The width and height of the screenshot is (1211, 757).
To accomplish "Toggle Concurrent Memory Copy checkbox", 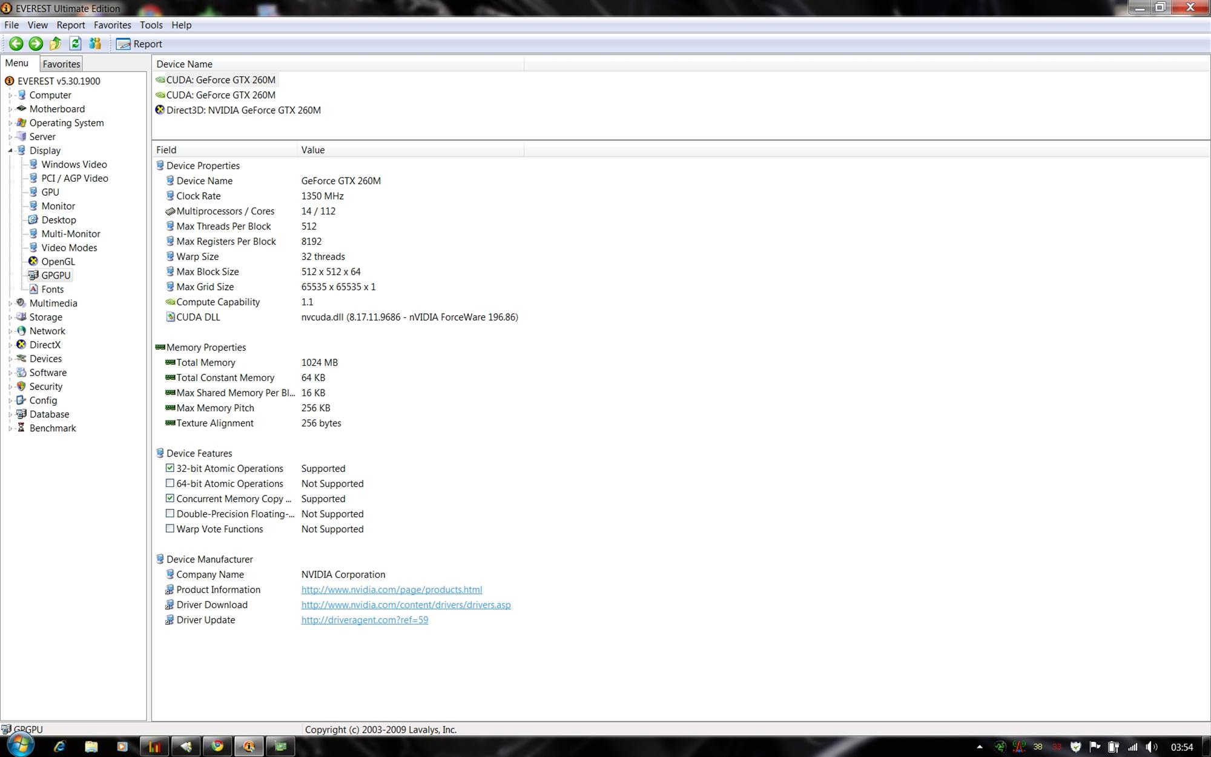I will click(x=170, y=498).
